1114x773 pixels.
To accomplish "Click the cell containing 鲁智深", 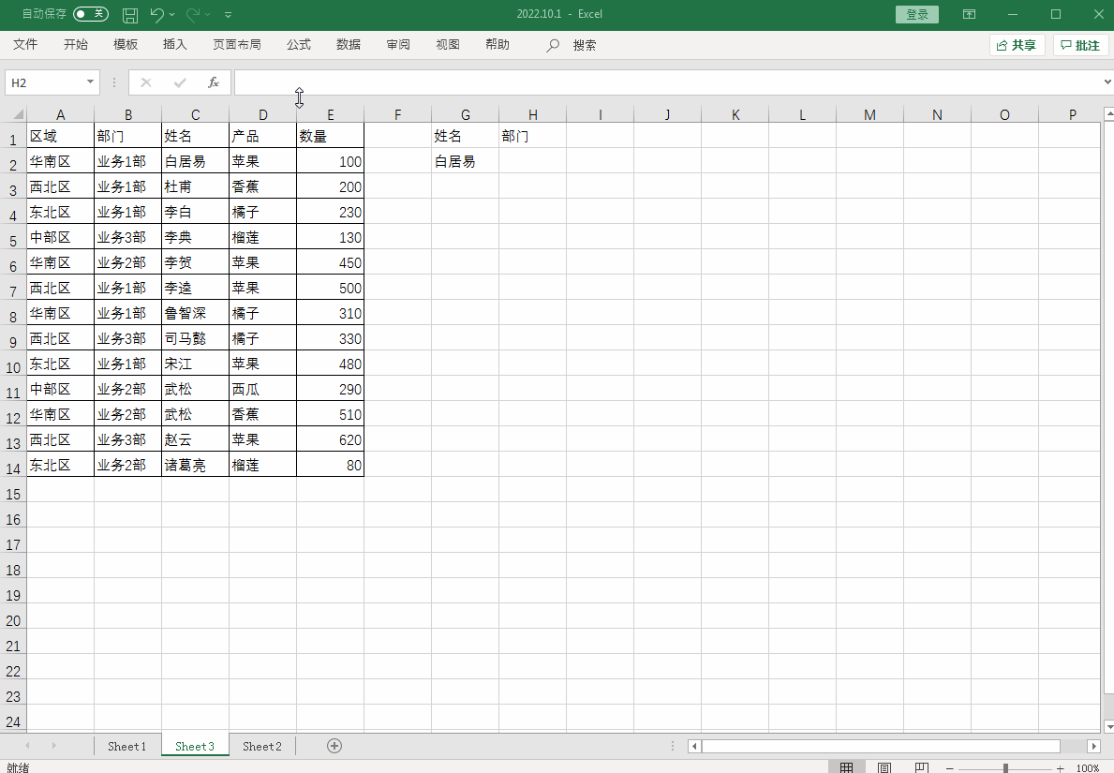I will coord(196,313).
